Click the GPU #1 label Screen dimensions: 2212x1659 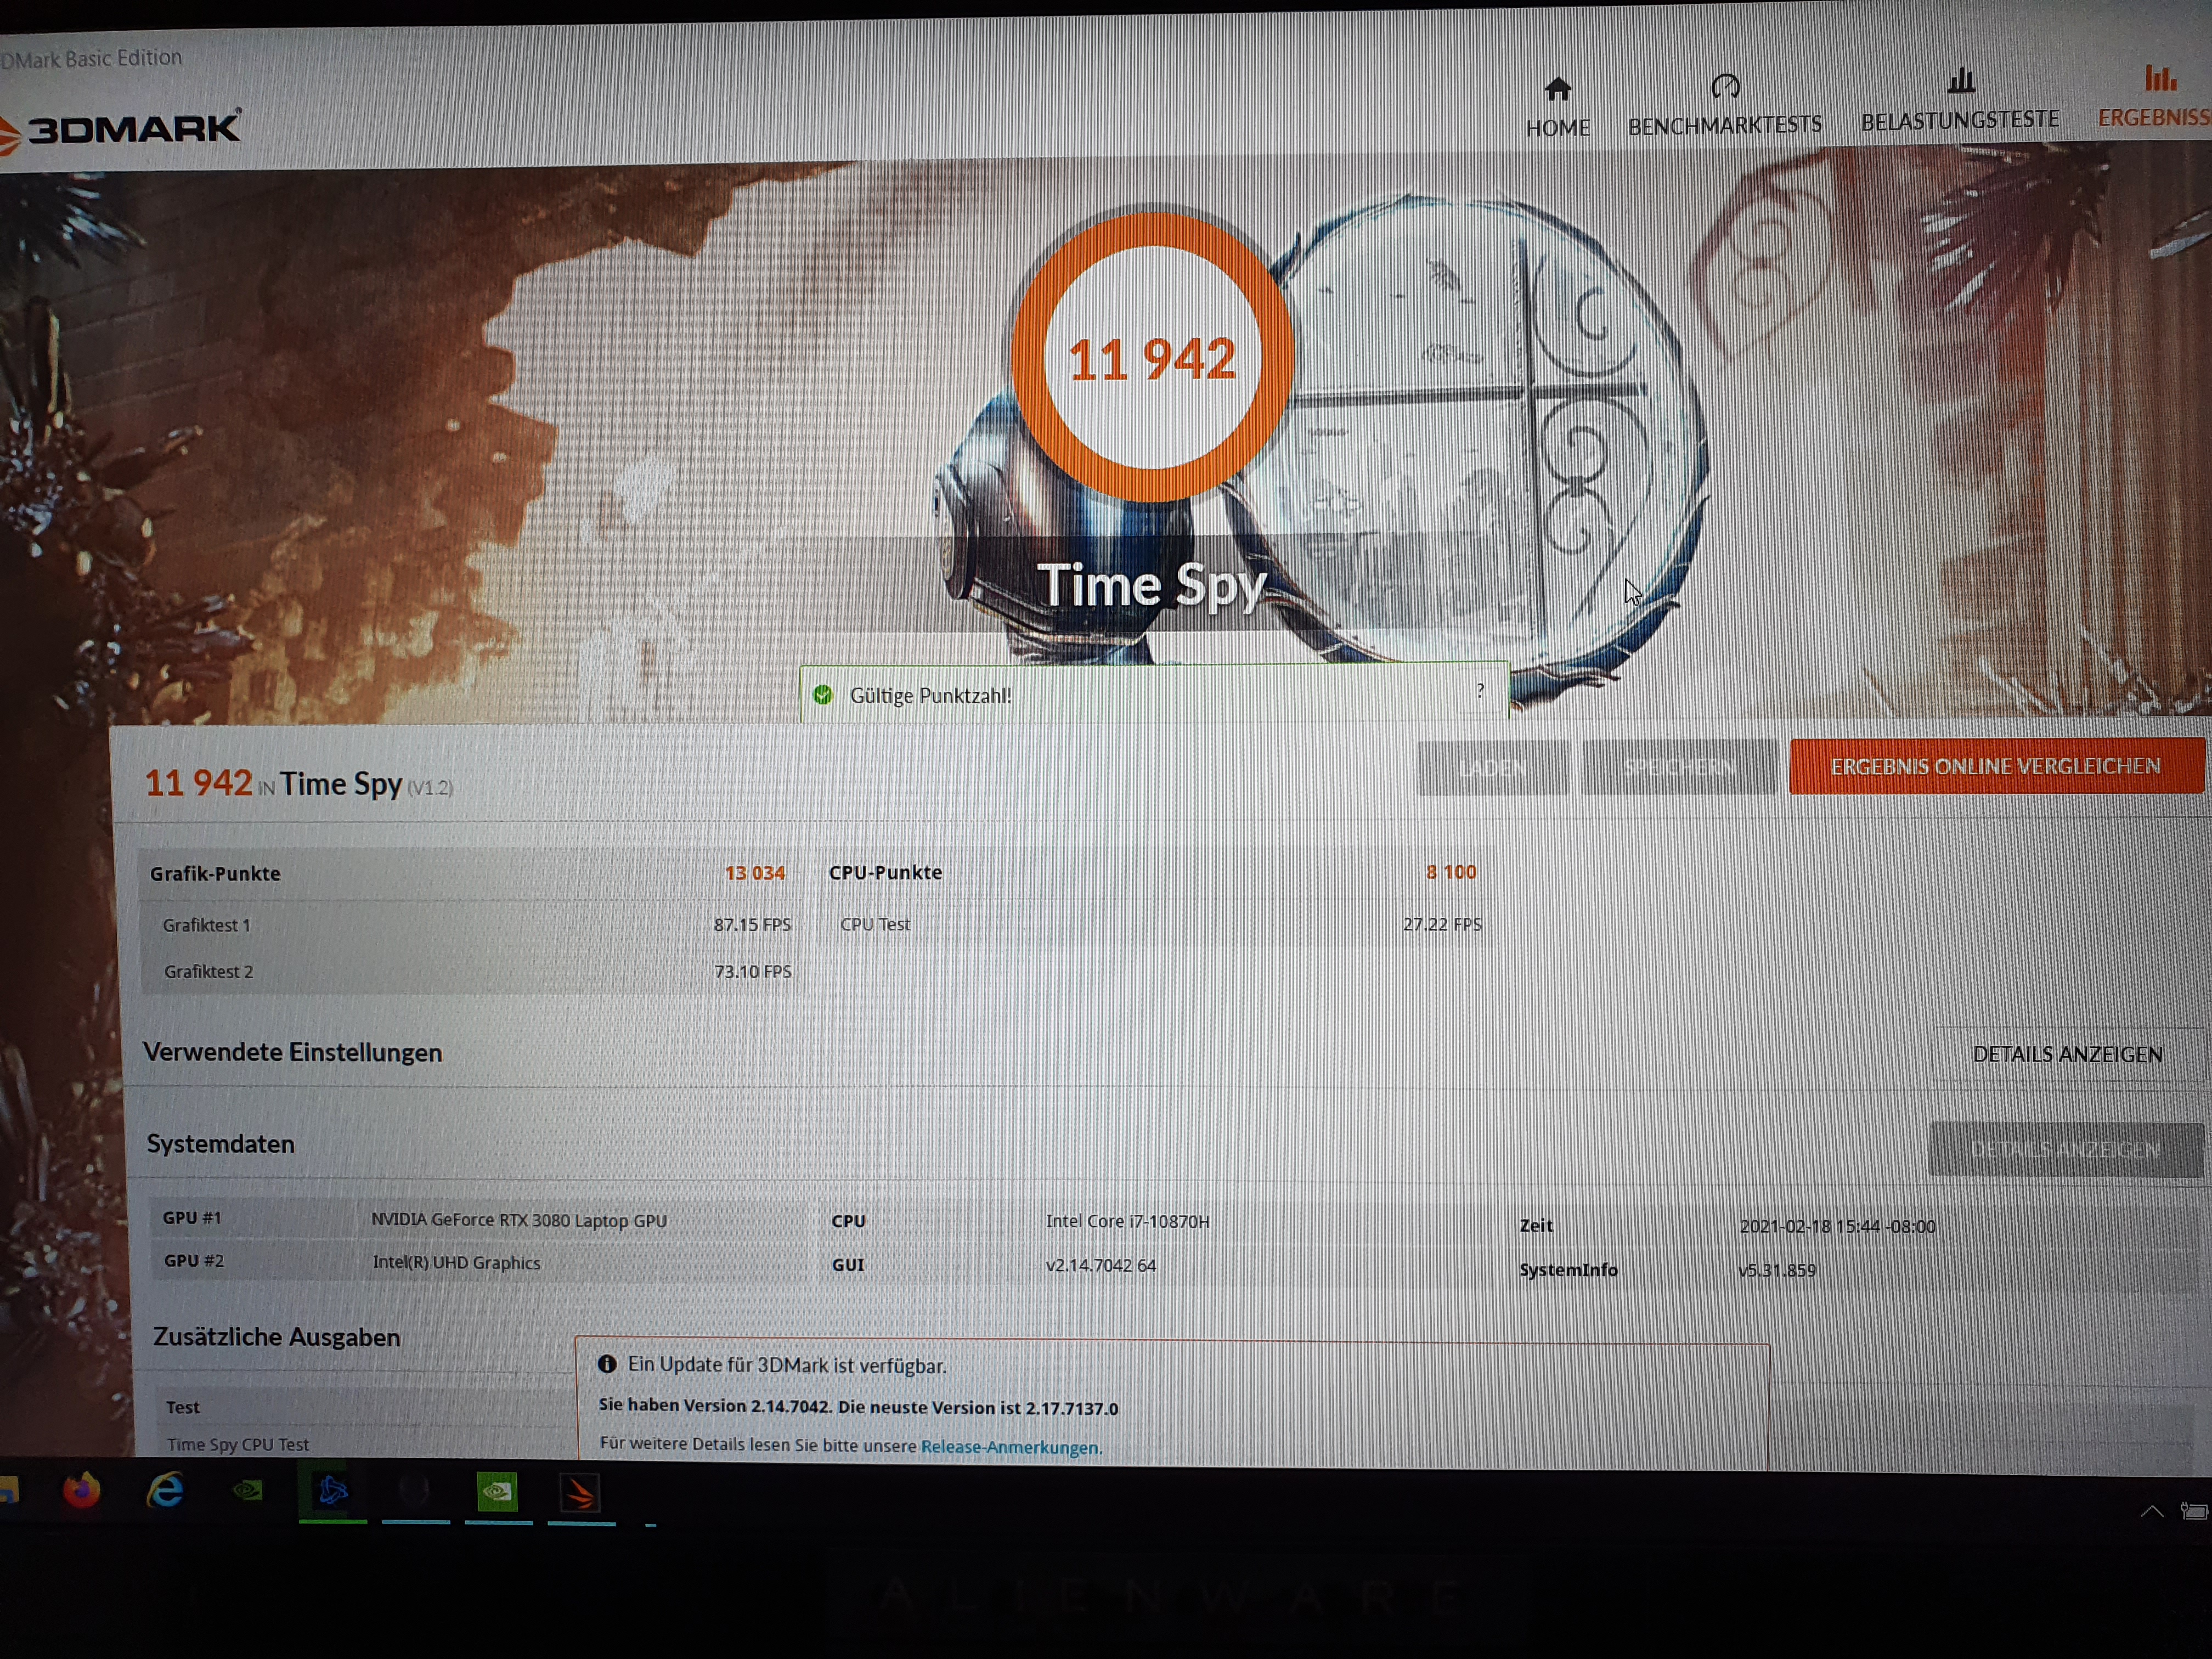pos(192,1217)
